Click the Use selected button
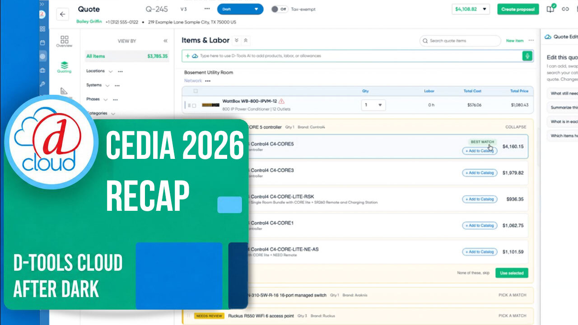 (512, 273)
